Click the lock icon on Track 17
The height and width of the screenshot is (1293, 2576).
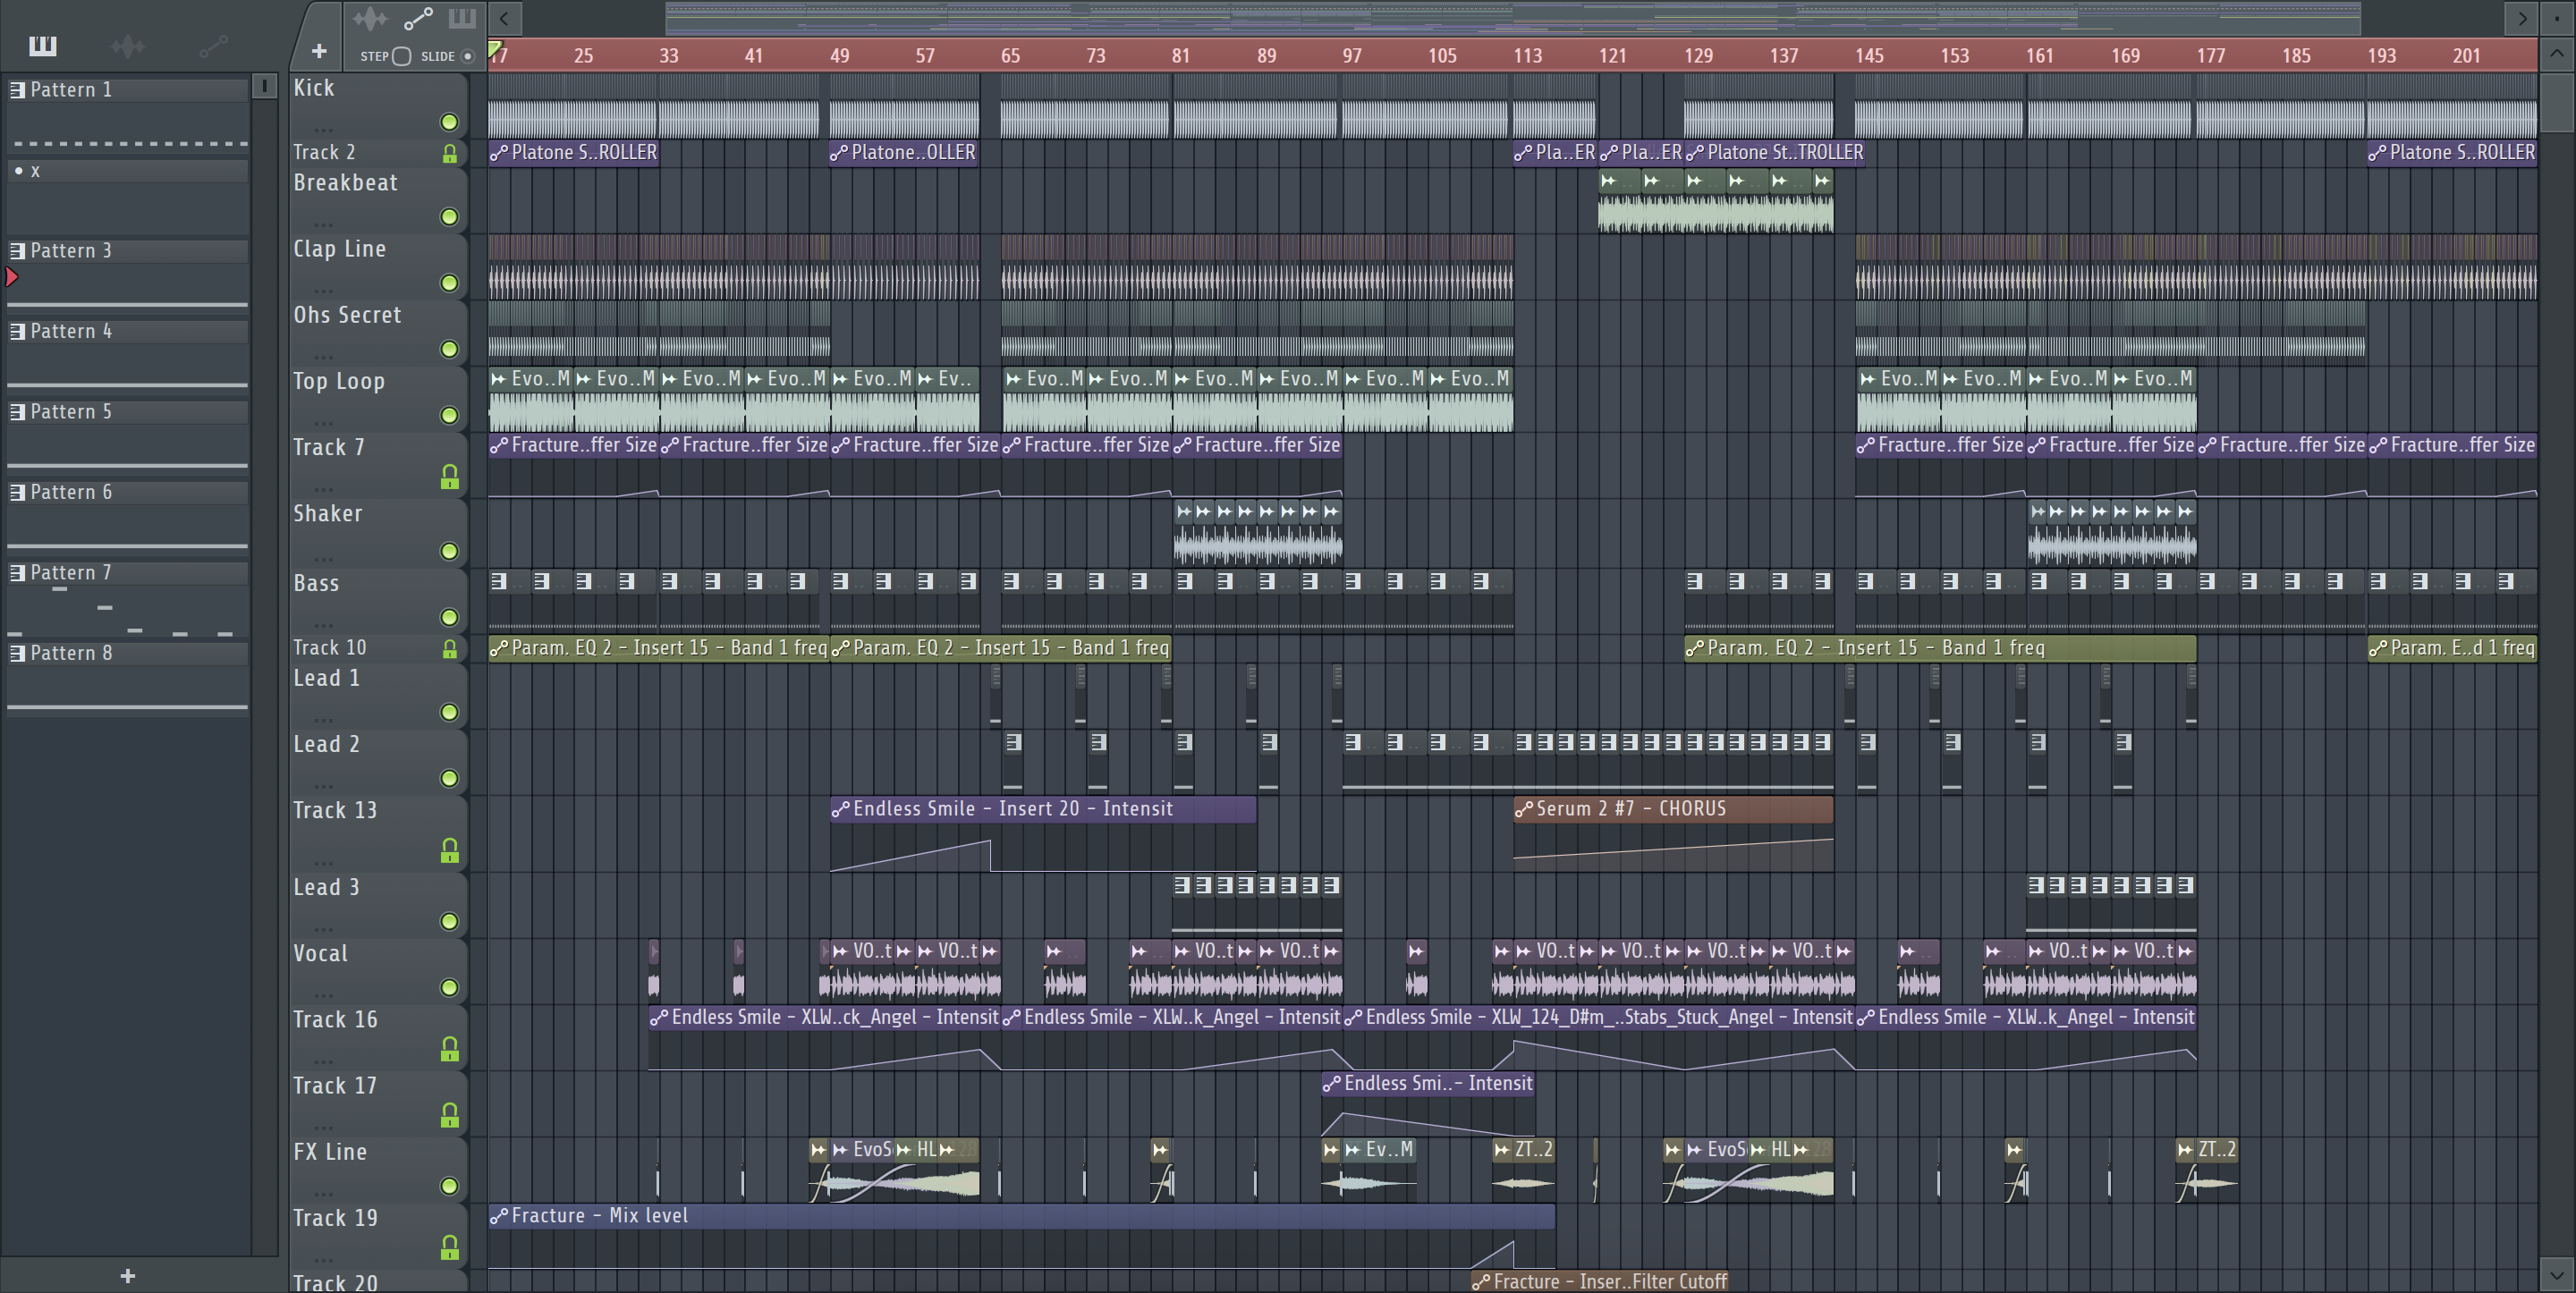point(450,1114)
